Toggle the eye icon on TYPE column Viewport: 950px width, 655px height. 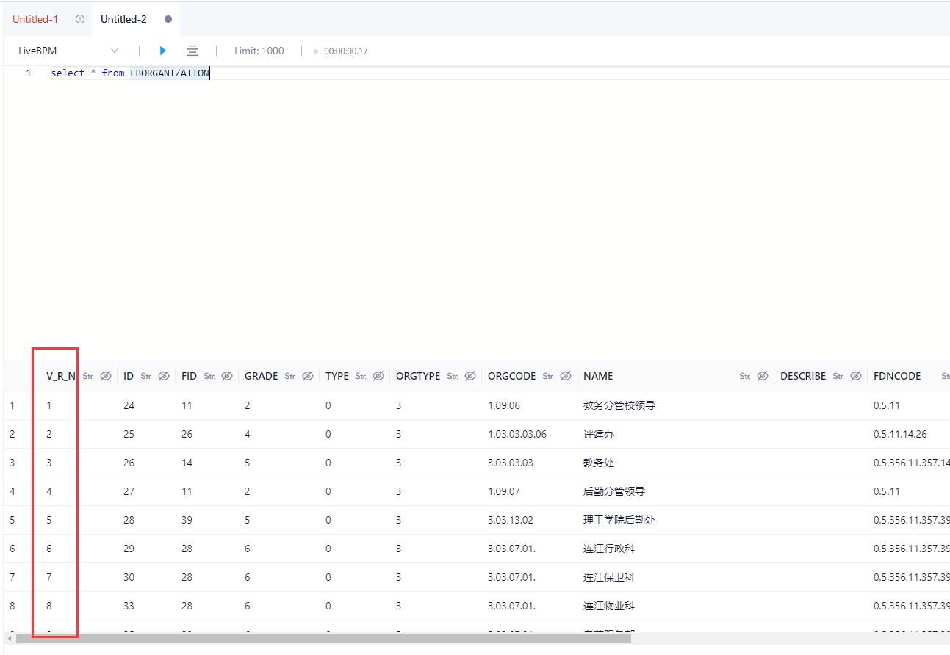[378, 375]
